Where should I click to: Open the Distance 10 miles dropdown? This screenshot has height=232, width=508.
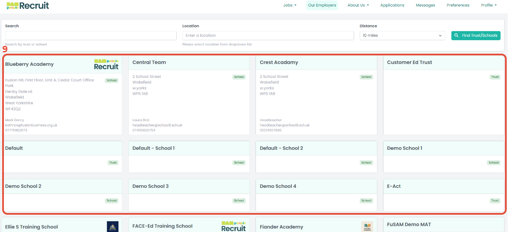[403, 35]
